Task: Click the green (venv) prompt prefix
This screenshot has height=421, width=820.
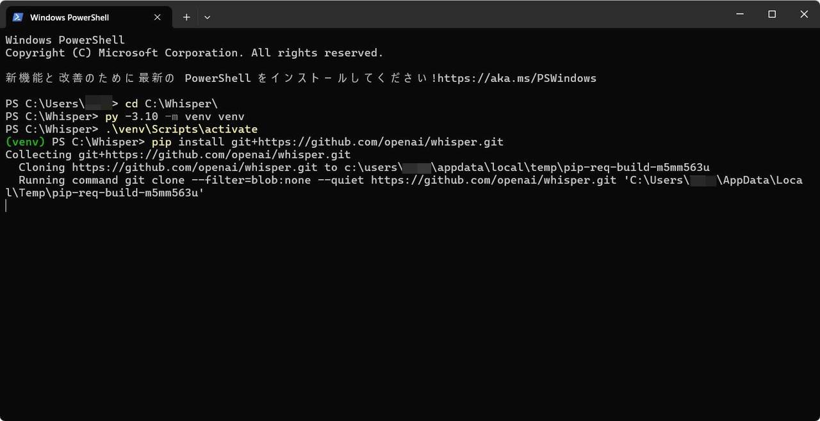Action: pos(25,141)
